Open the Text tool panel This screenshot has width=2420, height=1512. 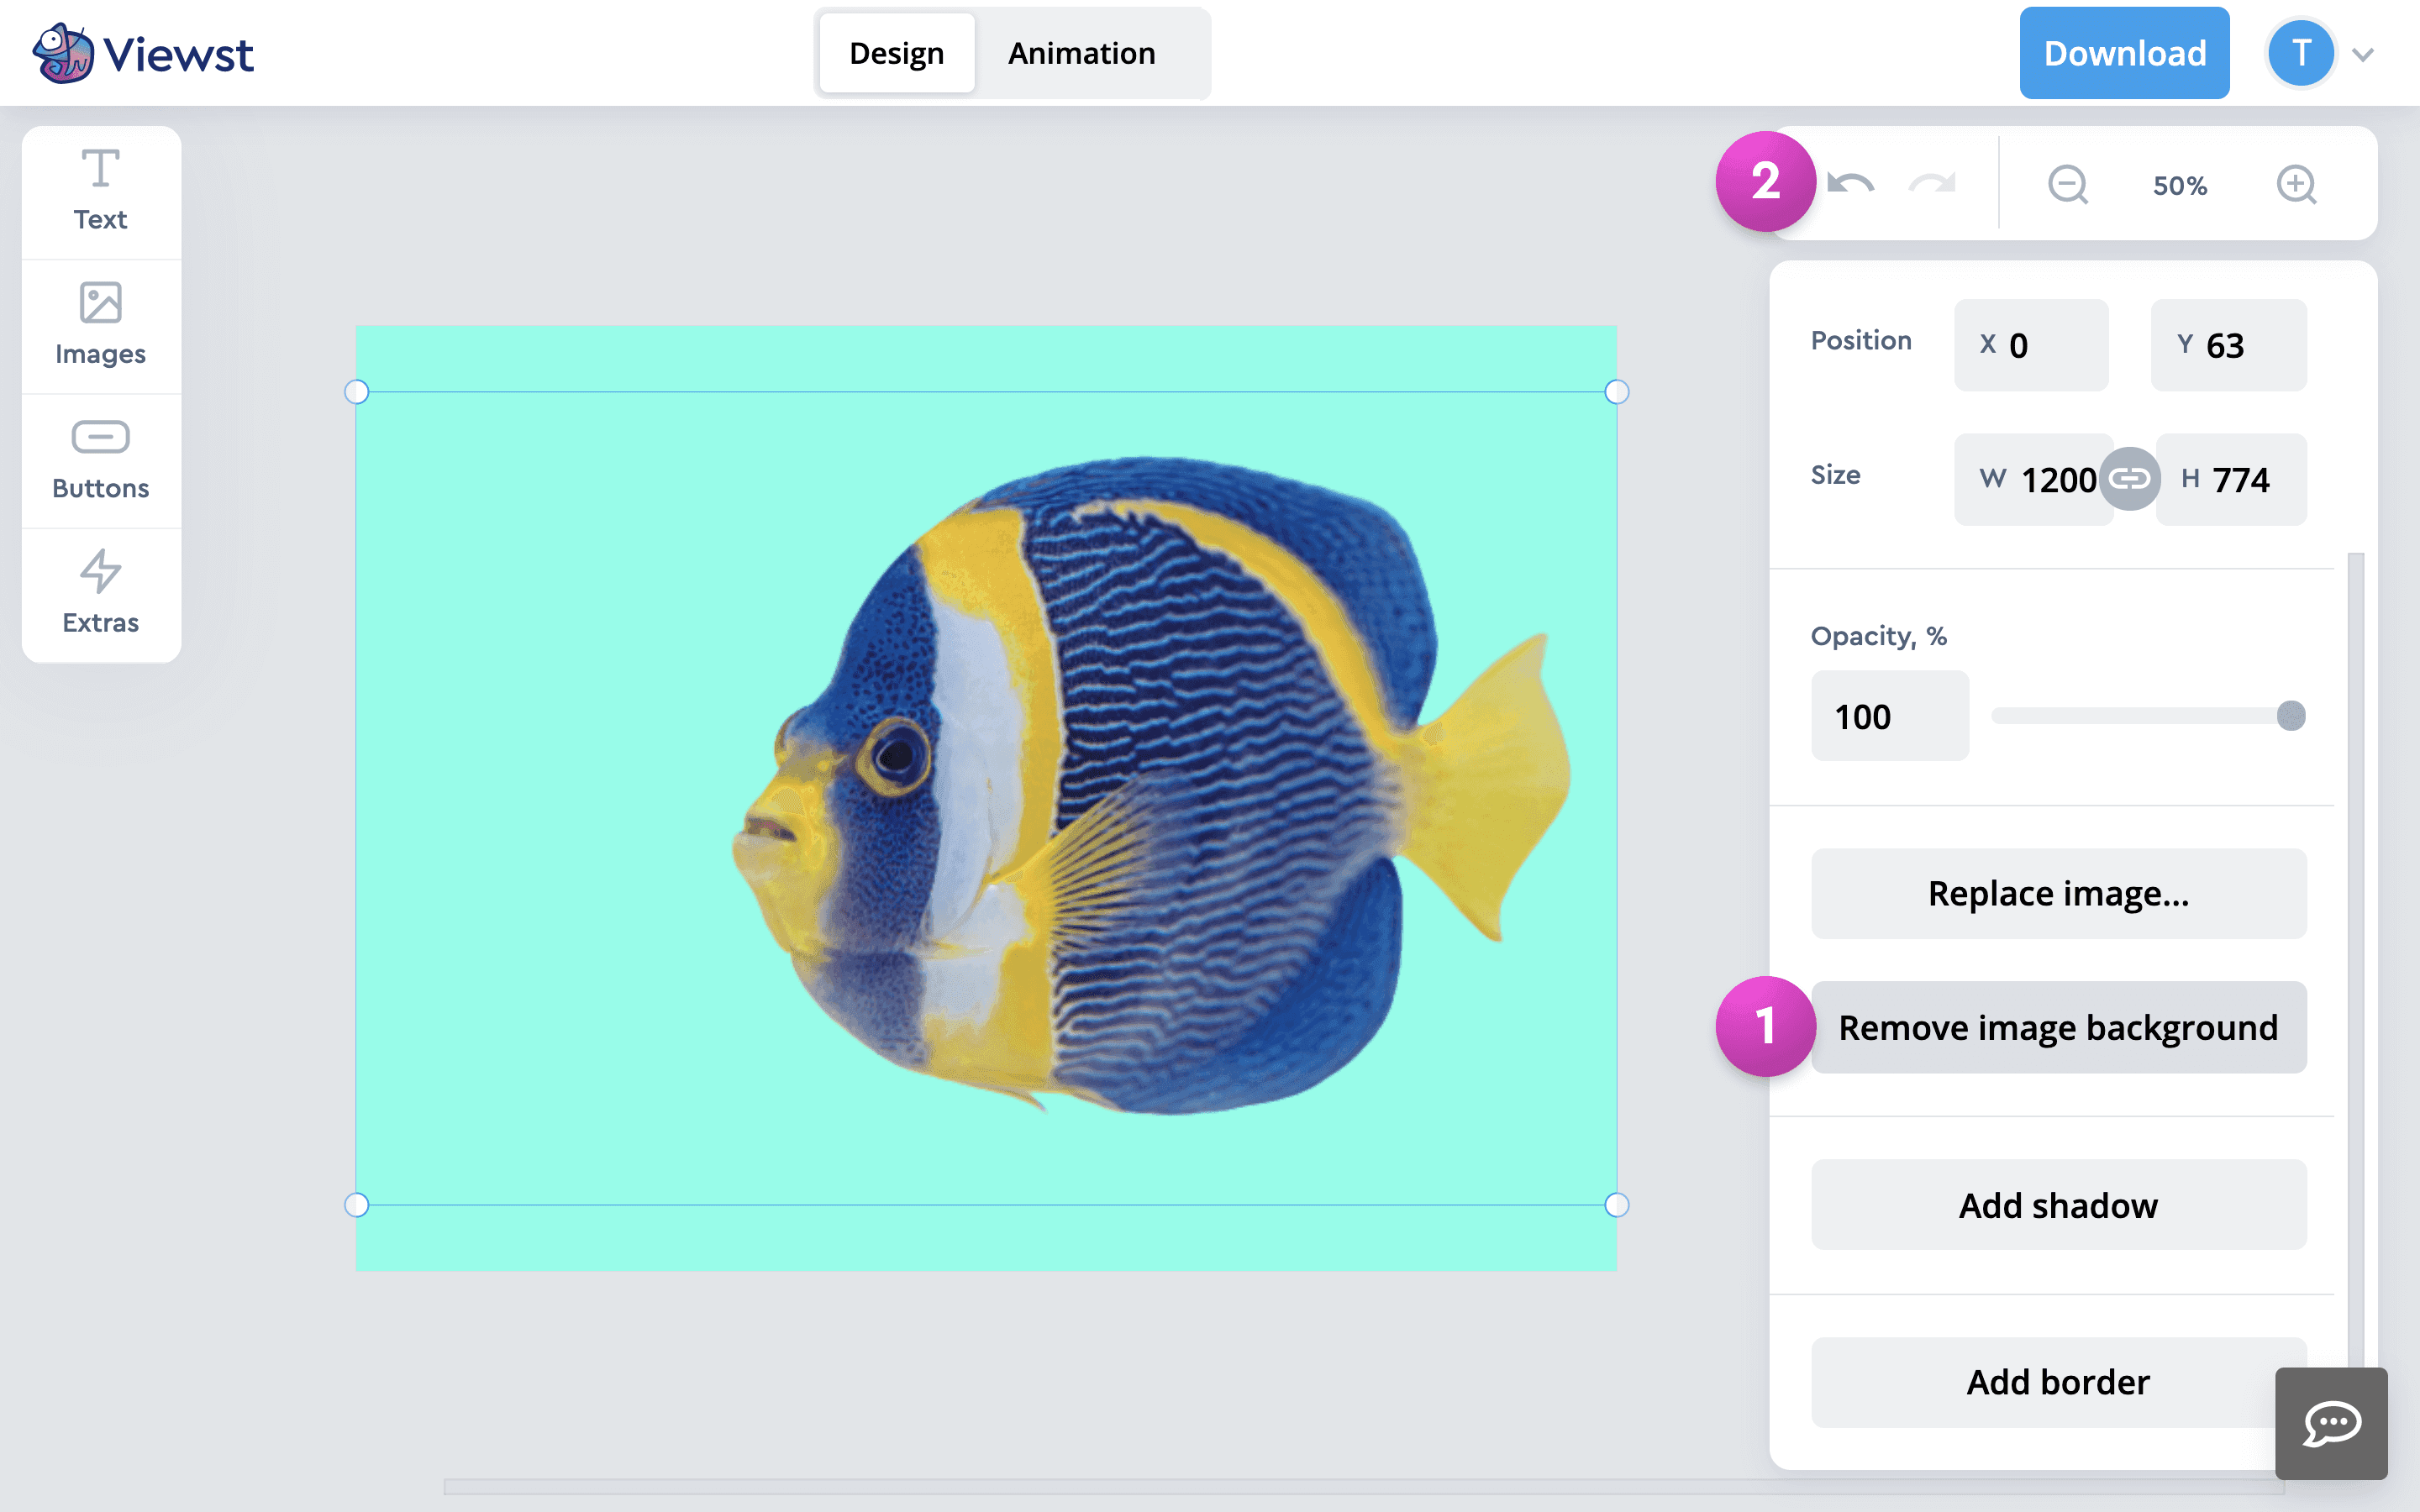[x=100, y=190]
